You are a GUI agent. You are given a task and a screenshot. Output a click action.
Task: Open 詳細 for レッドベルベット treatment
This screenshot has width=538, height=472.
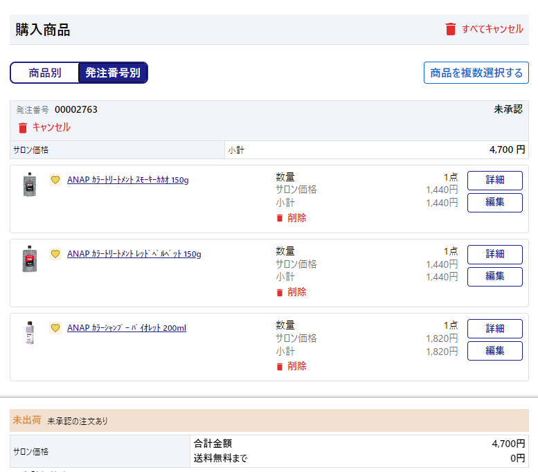[x=495, y=255]
